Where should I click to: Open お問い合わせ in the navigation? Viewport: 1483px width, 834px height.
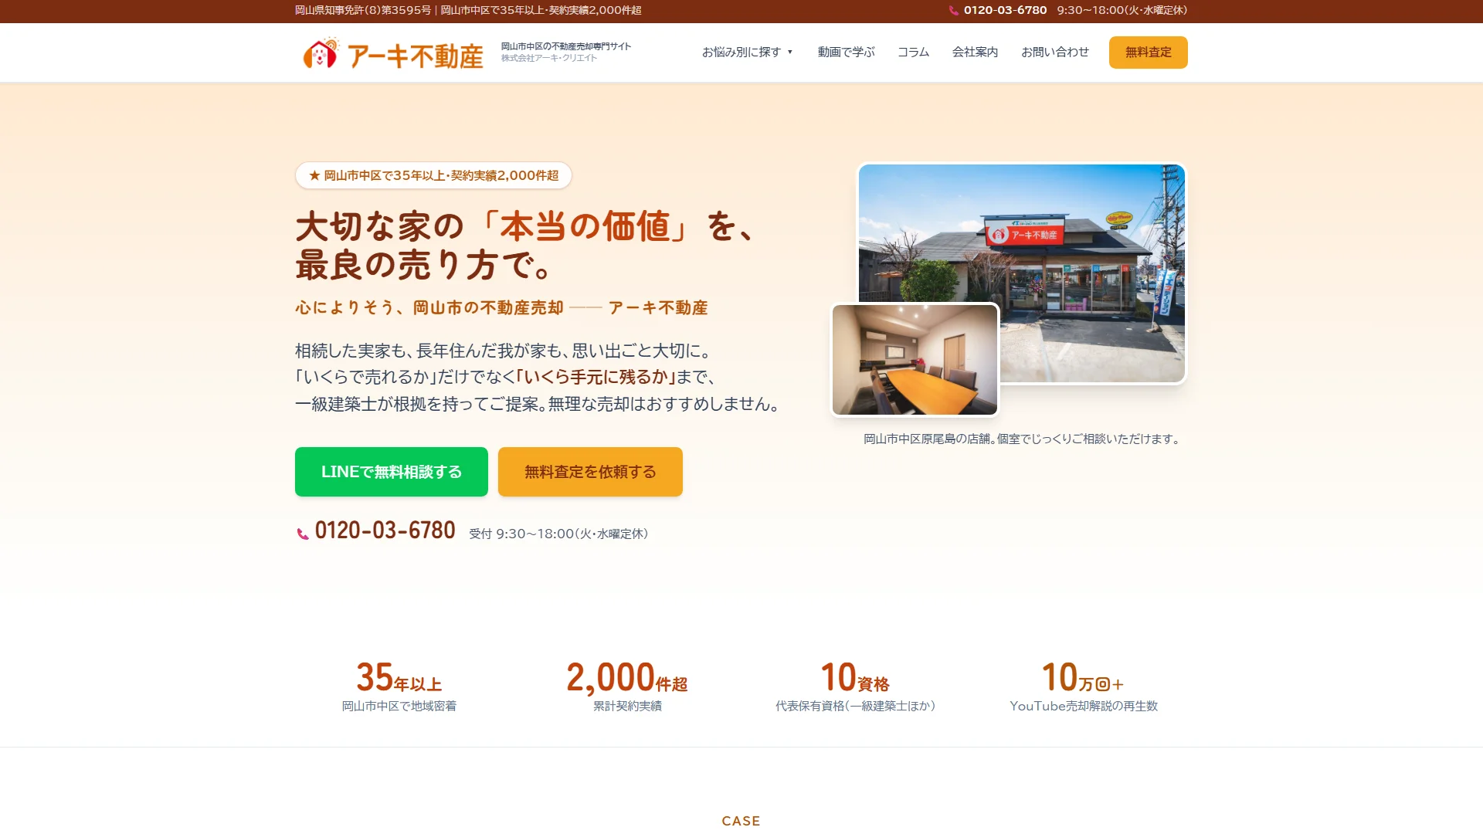pyautogui.click(x=1055, y=52)
